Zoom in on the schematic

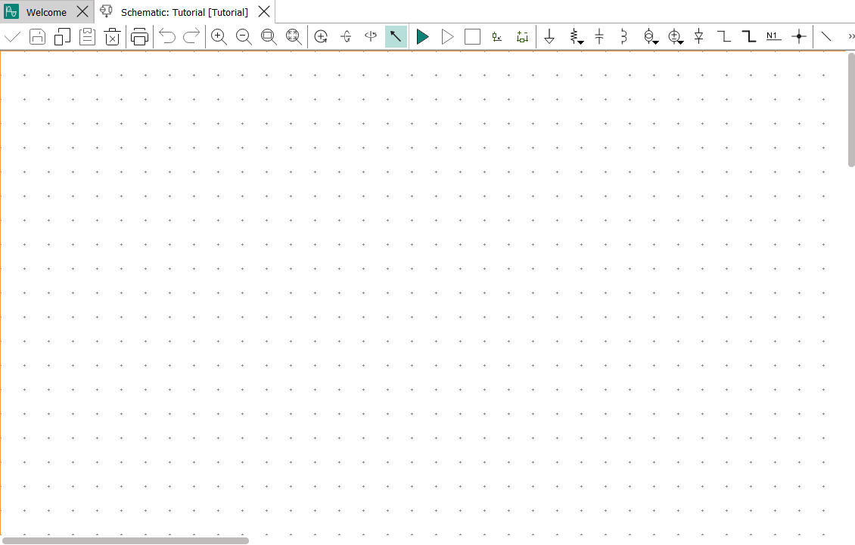click(219, 37)
